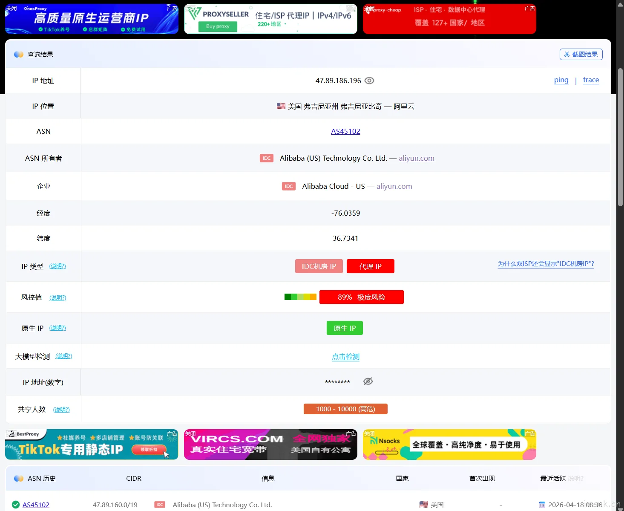Open 说明 help link beside 大模型检测
This screenshot has height=511, width=624.
pos(64,356)
